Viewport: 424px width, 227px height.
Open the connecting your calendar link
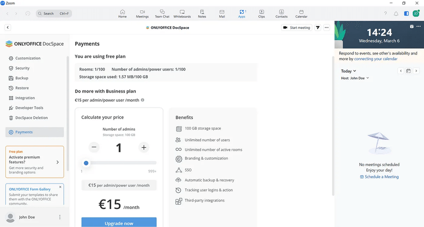376,59
